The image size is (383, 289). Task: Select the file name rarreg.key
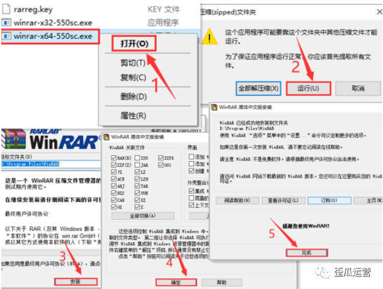[x=33, y=9]
